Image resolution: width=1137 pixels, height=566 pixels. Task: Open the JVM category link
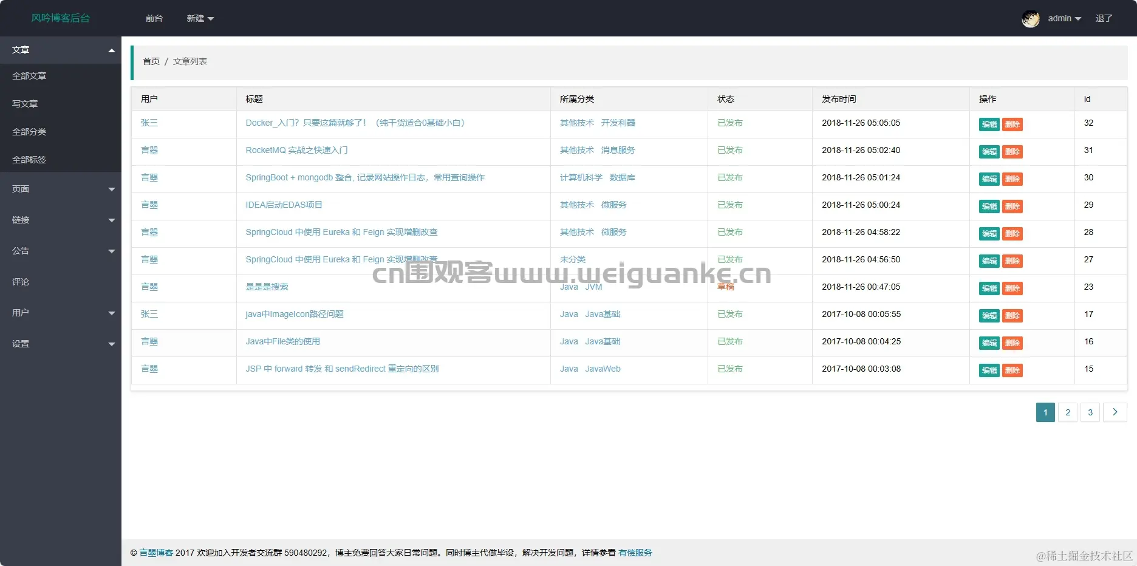pyautogui.click(x=593, y=287)
